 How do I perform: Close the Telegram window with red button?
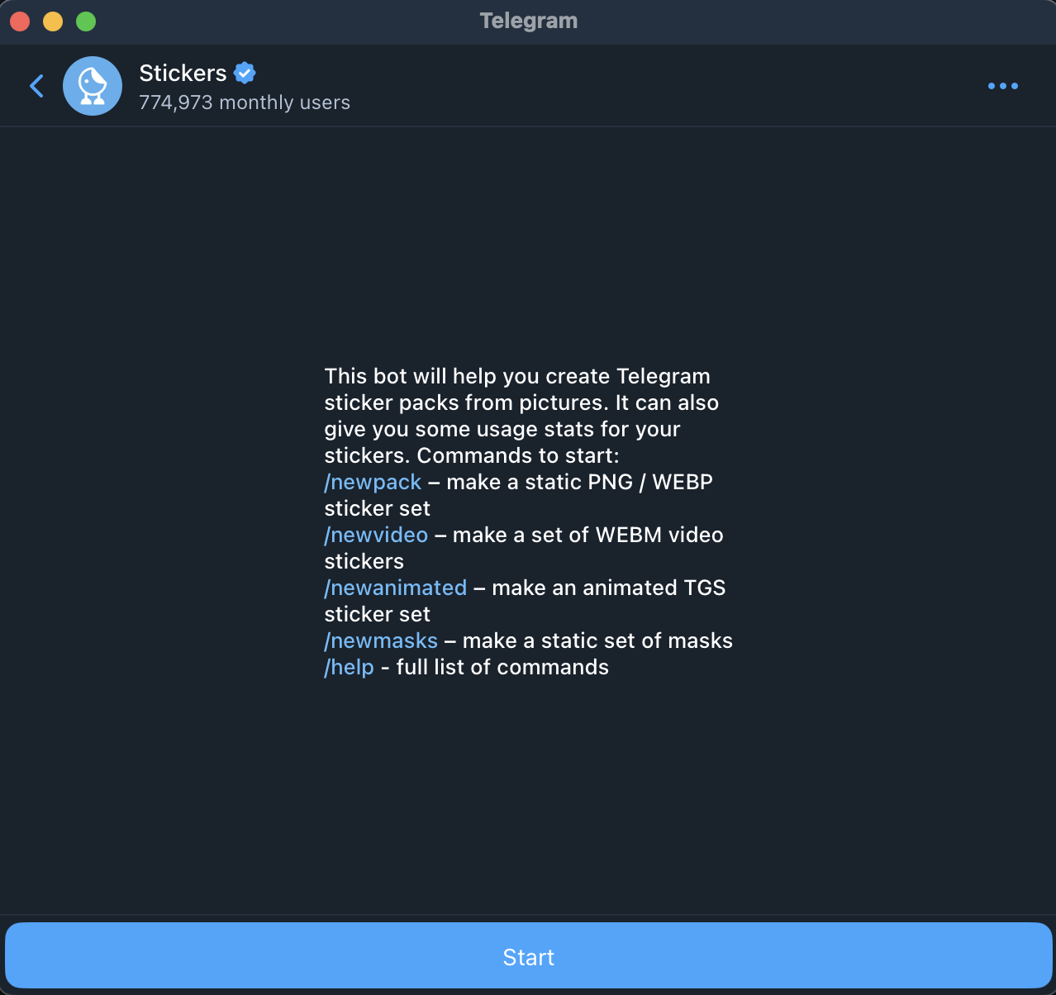click(20, 21)
